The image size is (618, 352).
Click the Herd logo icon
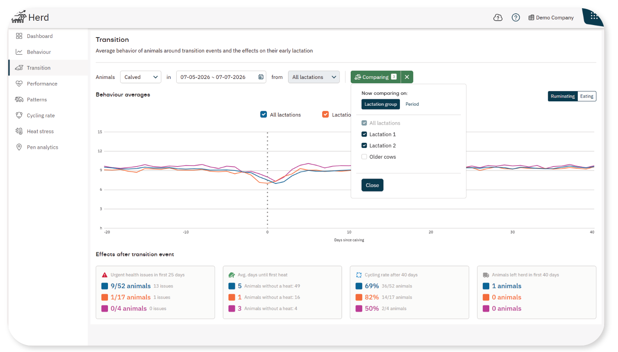[19, 17]
